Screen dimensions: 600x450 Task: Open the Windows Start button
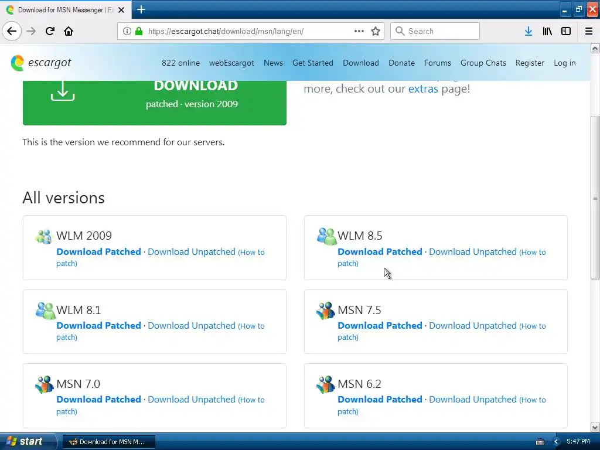[x=28, y=442]
